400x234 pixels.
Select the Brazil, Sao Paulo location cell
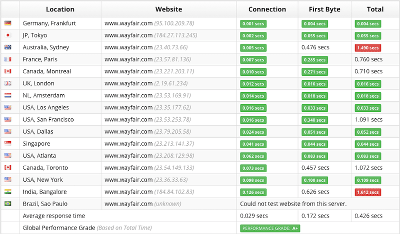[60, 204]
